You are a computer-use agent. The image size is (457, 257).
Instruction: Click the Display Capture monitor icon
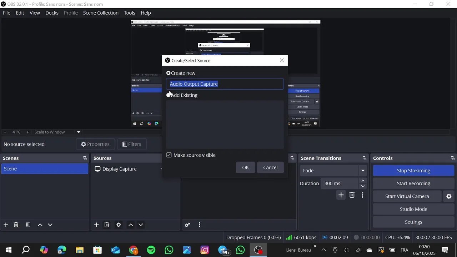(97, 169)
